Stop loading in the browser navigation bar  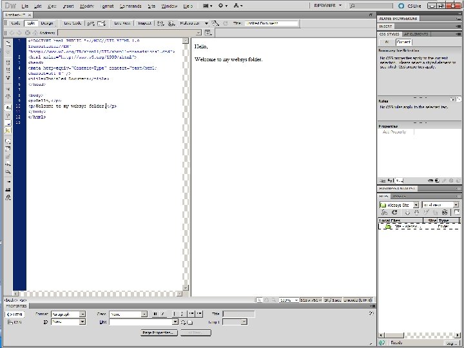click(28, 33)
